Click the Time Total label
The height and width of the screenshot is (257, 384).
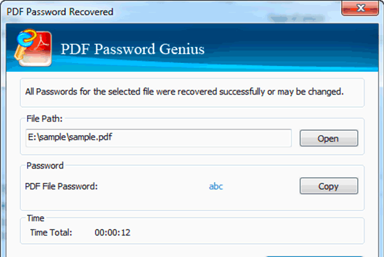(x=51, y=232)
